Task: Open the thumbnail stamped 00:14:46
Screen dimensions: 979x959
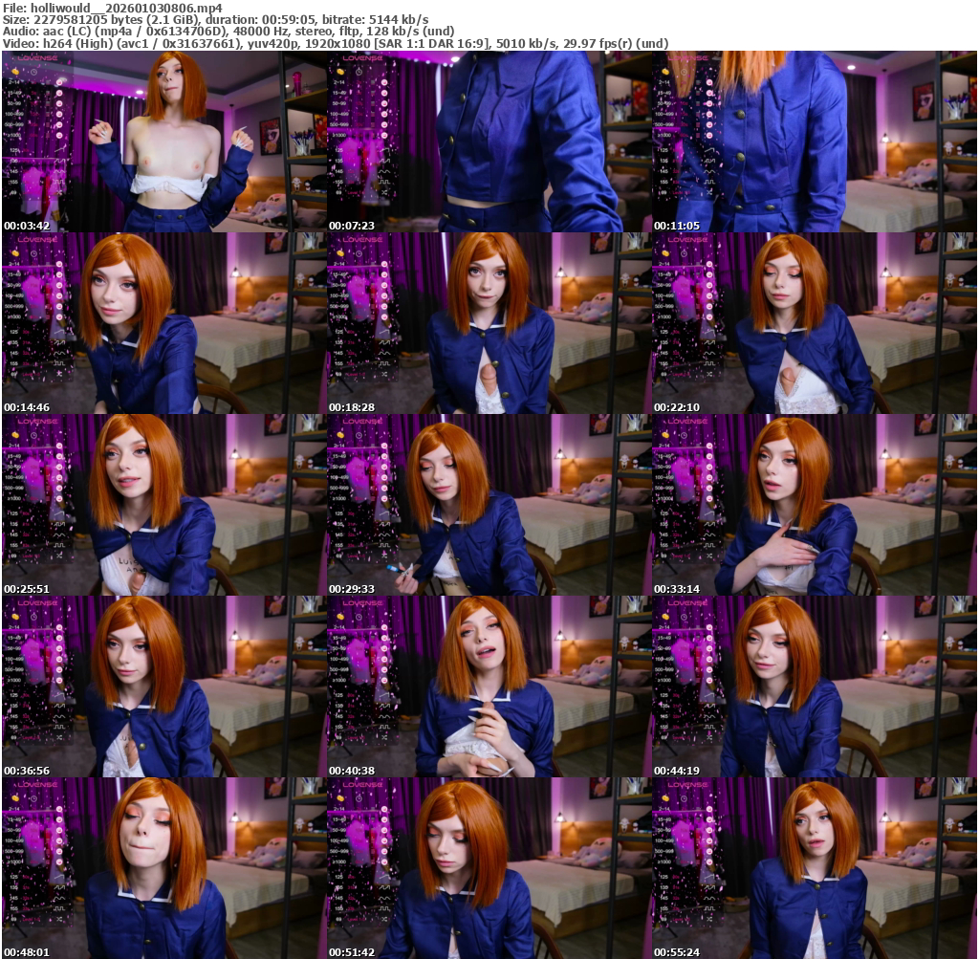Action: pyautogui.click(x=163, y=323)
